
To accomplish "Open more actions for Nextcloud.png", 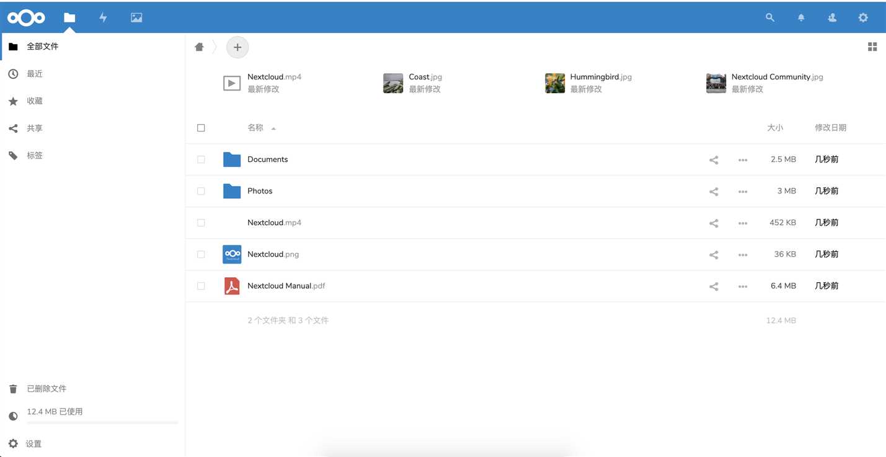I will 743,255.
